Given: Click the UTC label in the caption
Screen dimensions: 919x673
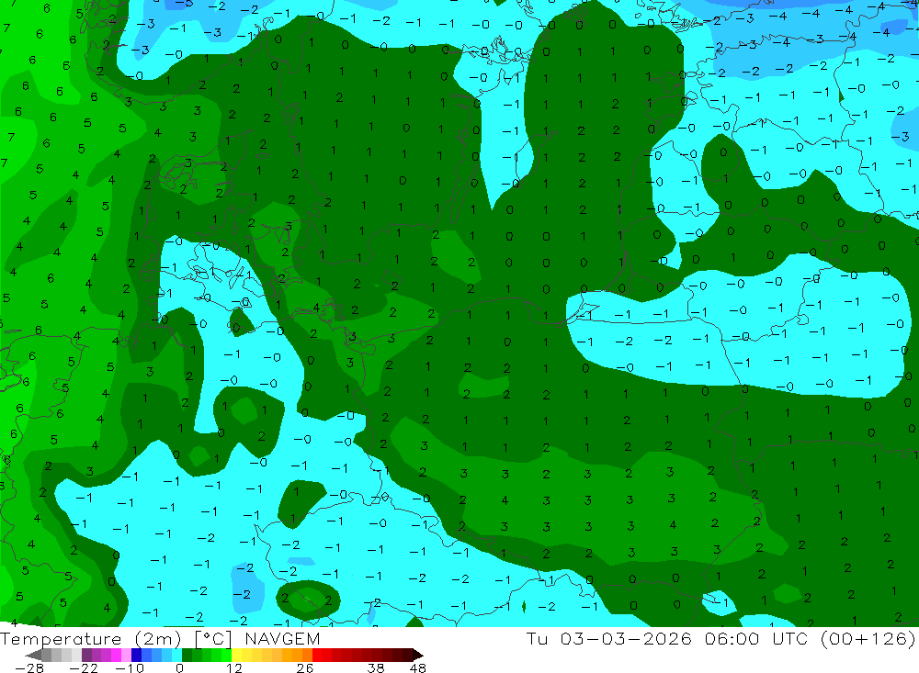Looking at the screenshot, I should [790, 638].
